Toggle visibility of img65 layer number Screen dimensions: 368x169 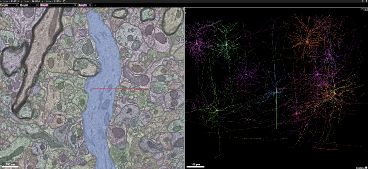pyautogui.click(x=1, y=5)
